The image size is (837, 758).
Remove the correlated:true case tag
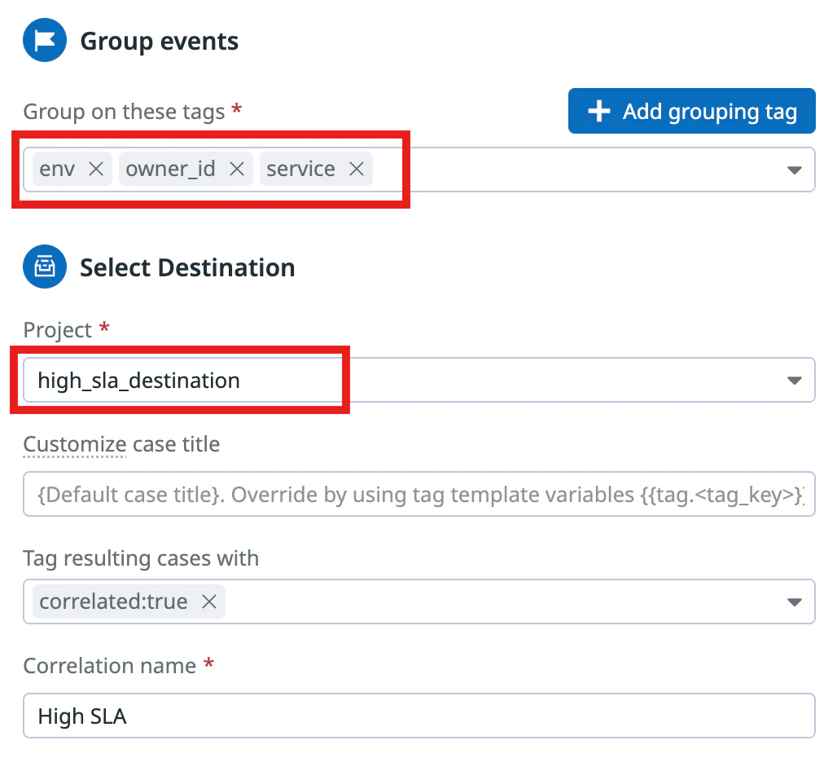click(209, 602)
